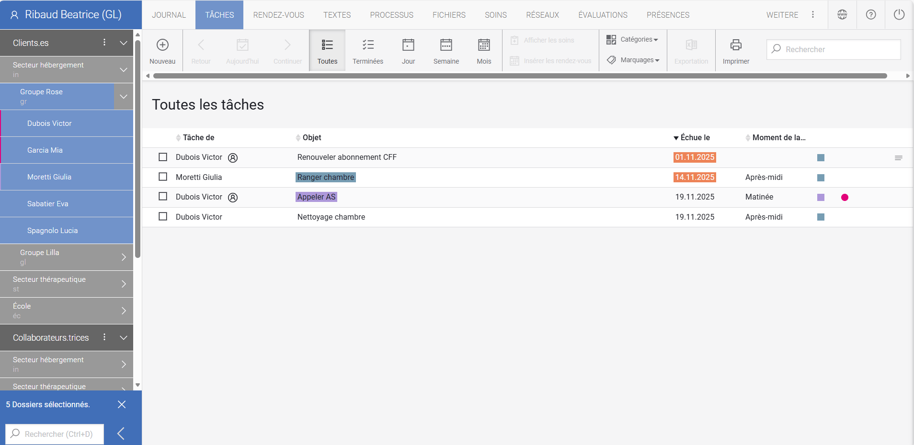The height and width of the screenshot is (445, 914).
Task: Open the help question mark icon
Action: [x=871, y=14]
